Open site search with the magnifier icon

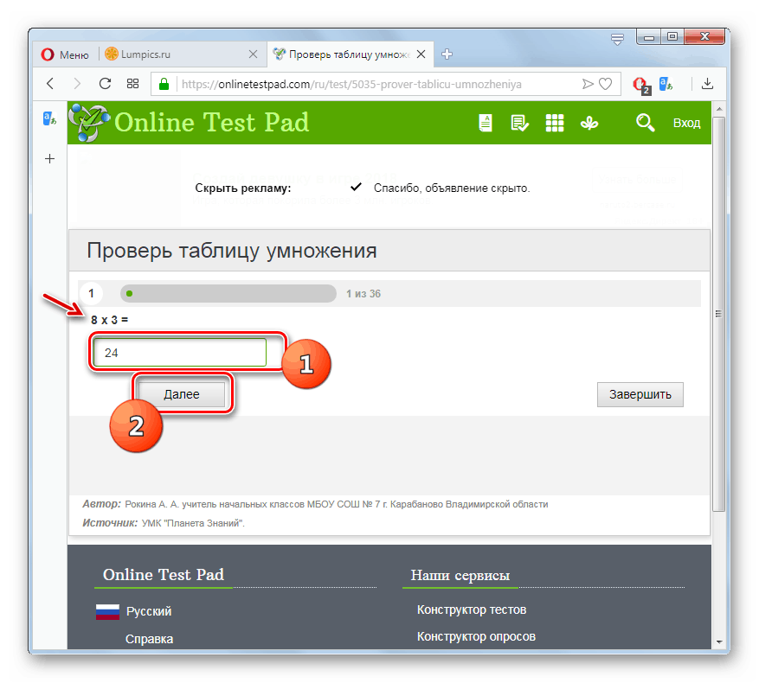click(x=646, y=123)
